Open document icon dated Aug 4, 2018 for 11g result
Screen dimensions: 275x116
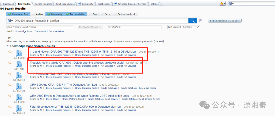click(19, 53)
